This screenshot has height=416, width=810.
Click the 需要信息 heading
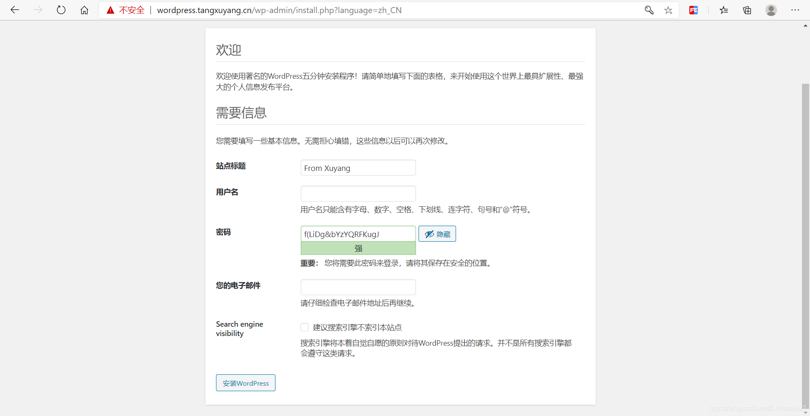[241, 113]
